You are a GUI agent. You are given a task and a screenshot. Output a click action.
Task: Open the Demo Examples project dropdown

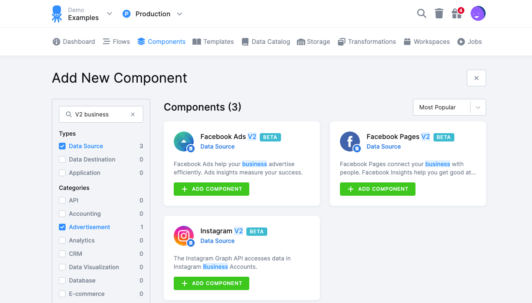(x=109, y=13)
